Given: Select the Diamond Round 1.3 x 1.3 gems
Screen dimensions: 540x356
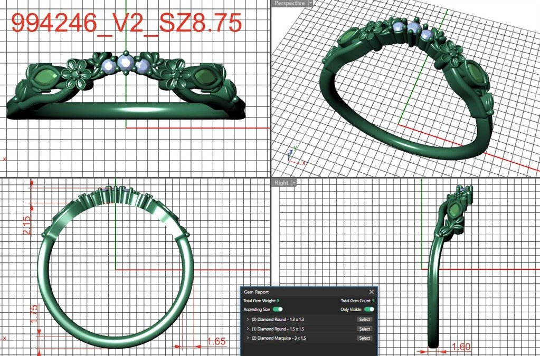Looking at the screenshot, I should point(364,319).
